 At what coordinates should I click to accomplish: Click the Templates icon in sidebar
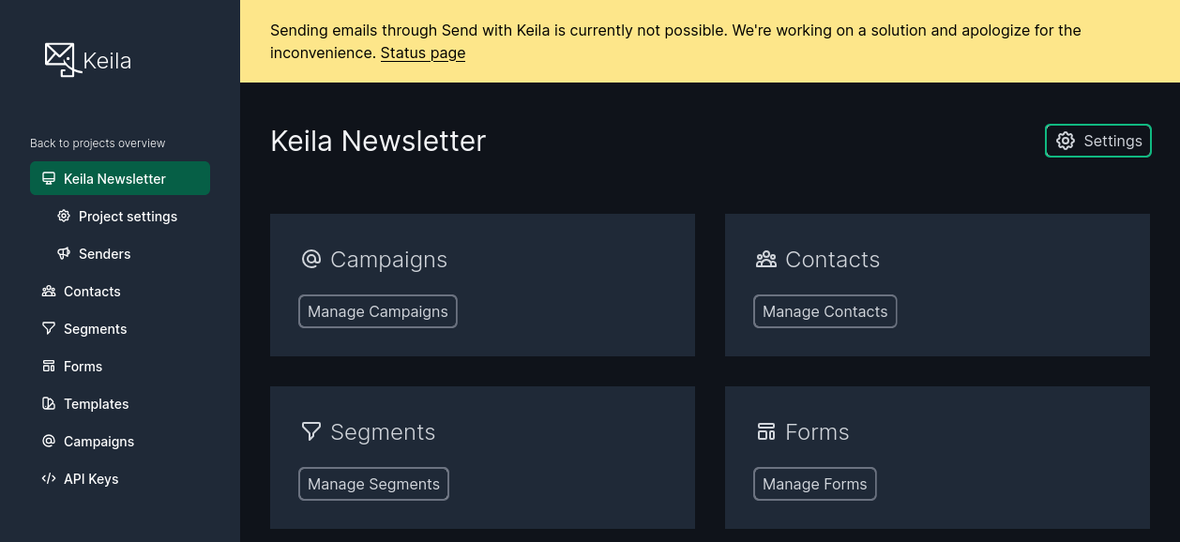[49, 403]
